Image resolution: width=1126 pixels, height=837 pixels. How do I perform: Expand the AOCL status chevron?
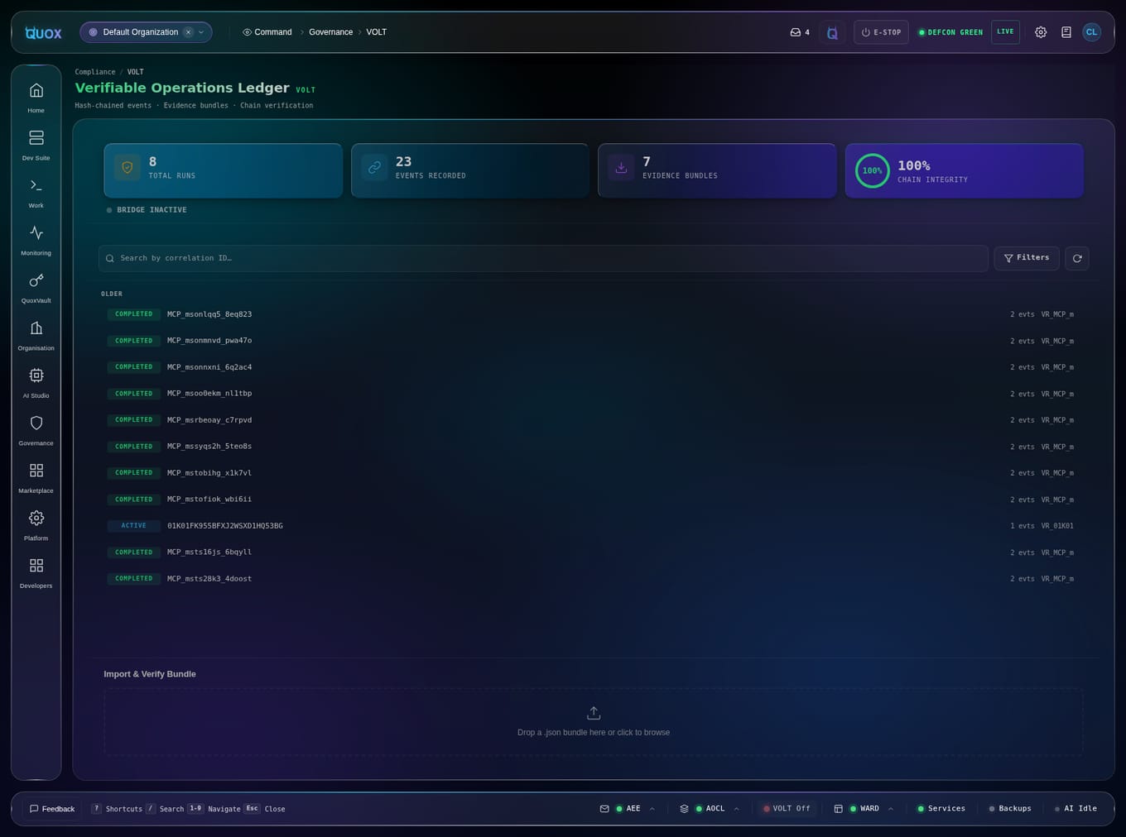737,809
